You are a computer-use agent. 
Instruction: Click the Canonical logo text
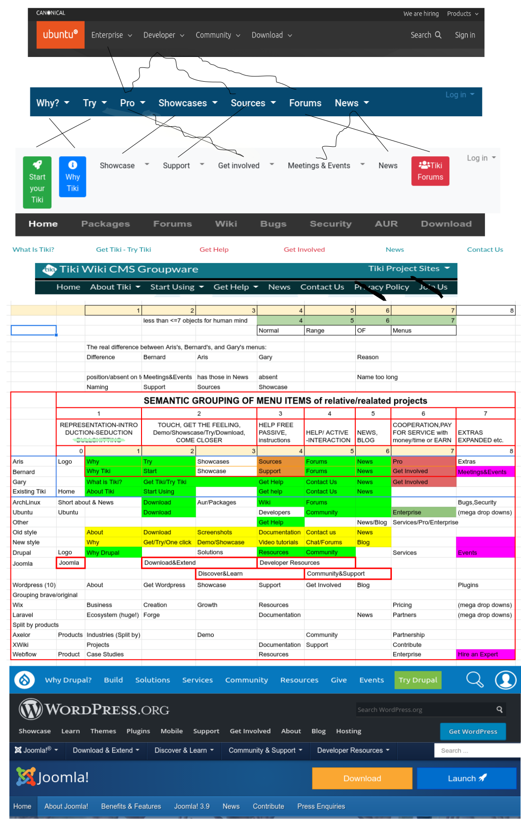pos(51,13)
